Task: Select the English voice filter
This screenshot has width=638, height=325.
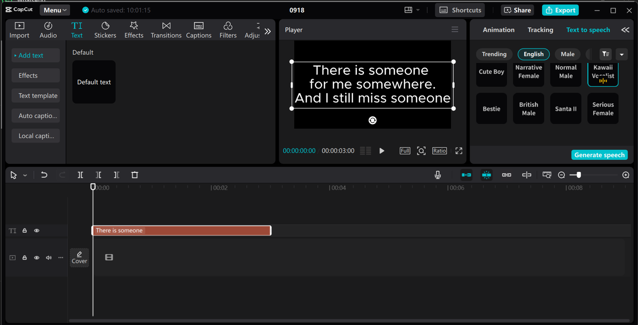Action: pyautogui.click(x=533, y=54)
